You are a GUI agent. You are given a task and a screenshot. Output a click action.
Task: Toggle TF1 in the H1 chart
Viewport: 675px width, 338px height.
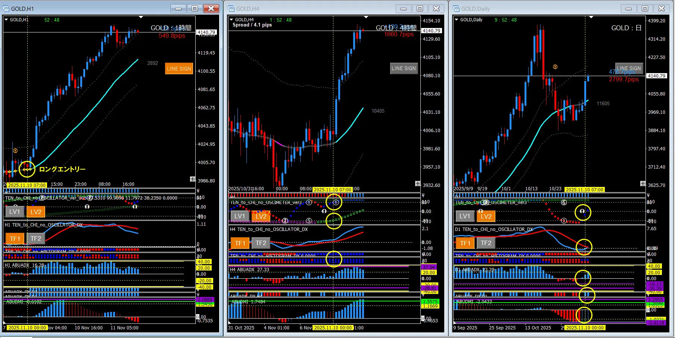coord(15,239)
